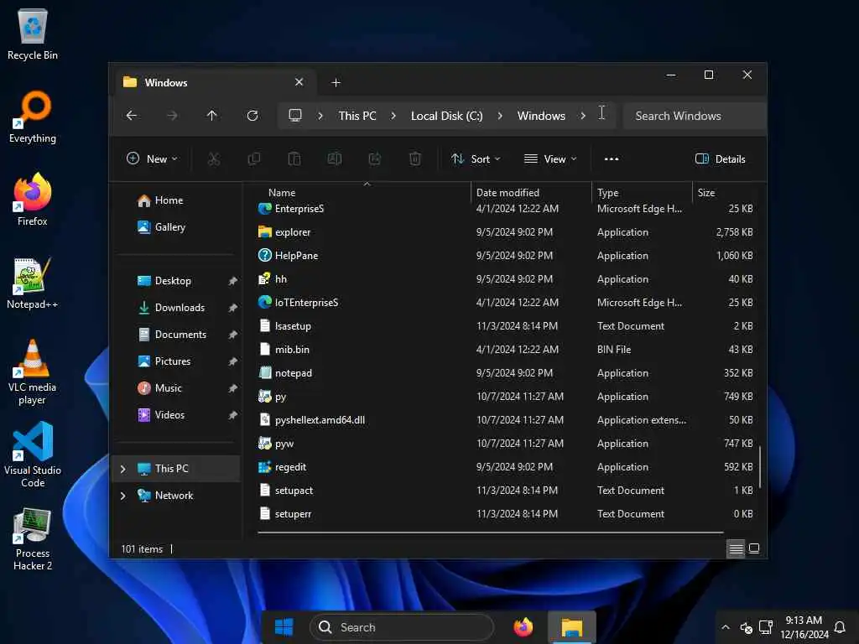Open the See more ellipsis menu
Viewport: 859px width, 644px height.
[612, 158]
